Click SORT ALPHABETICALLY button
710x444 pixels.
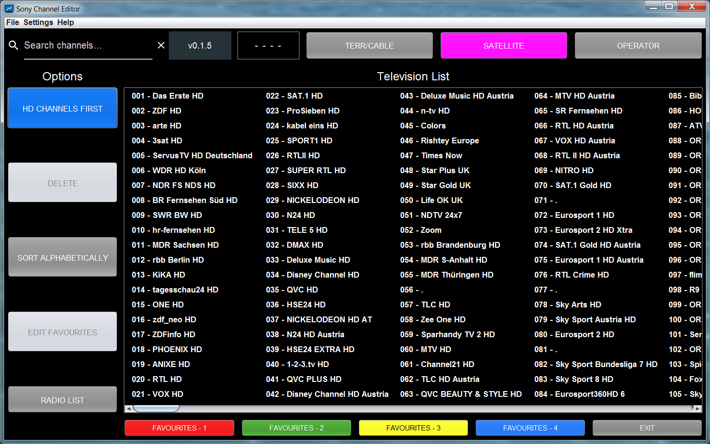[x=63, y=257]
